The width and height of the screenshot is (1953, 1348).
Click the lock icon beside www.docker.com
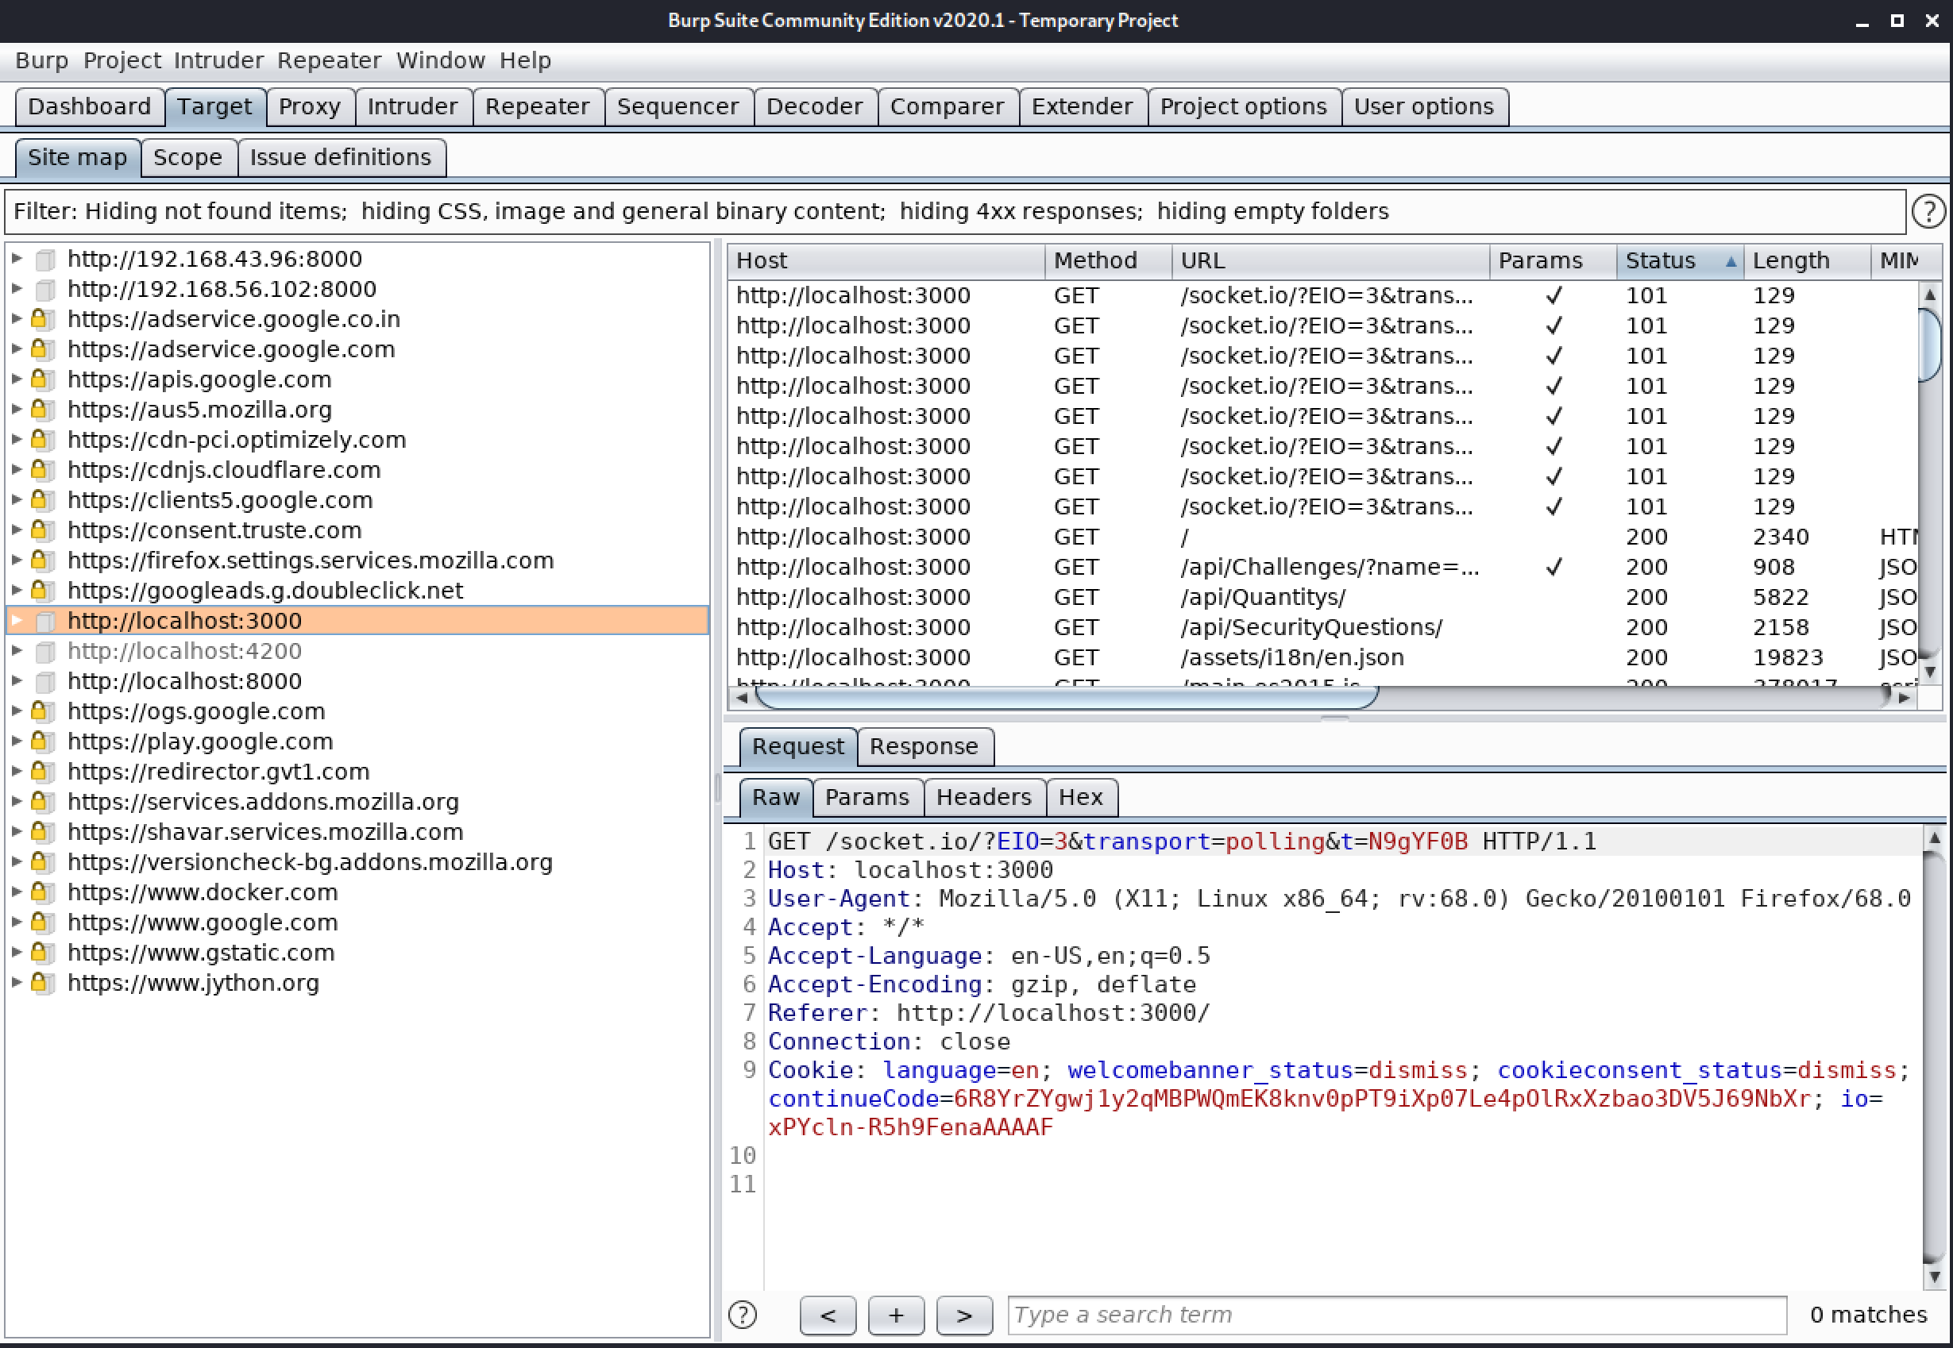(x=40, y=892)
